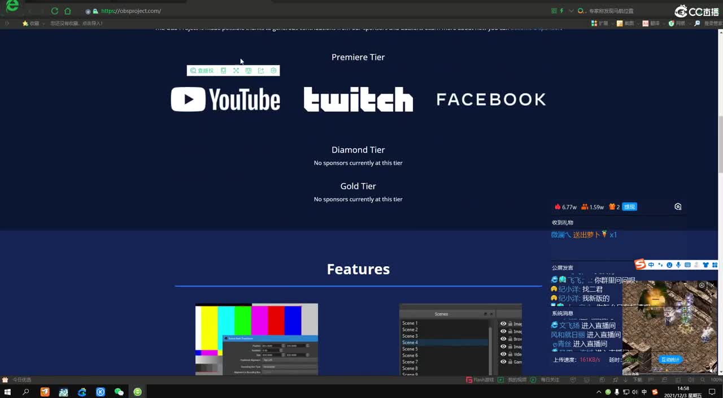Click the 查版权 image copyright search button
723x398 pixels.
(x=202, y=71)
